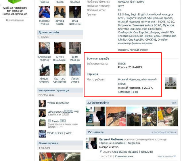Open Евгений Любимов profile name link

tap(111, 139)
